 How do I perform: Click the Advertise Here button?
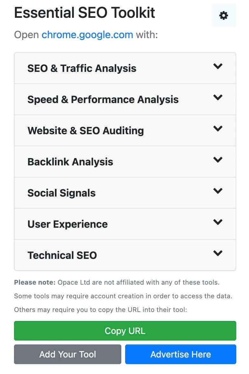click(181, 354)
